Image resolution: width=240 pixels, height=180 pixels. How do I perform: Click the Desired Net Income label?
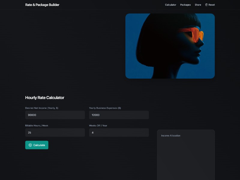[x=42, y=108]
